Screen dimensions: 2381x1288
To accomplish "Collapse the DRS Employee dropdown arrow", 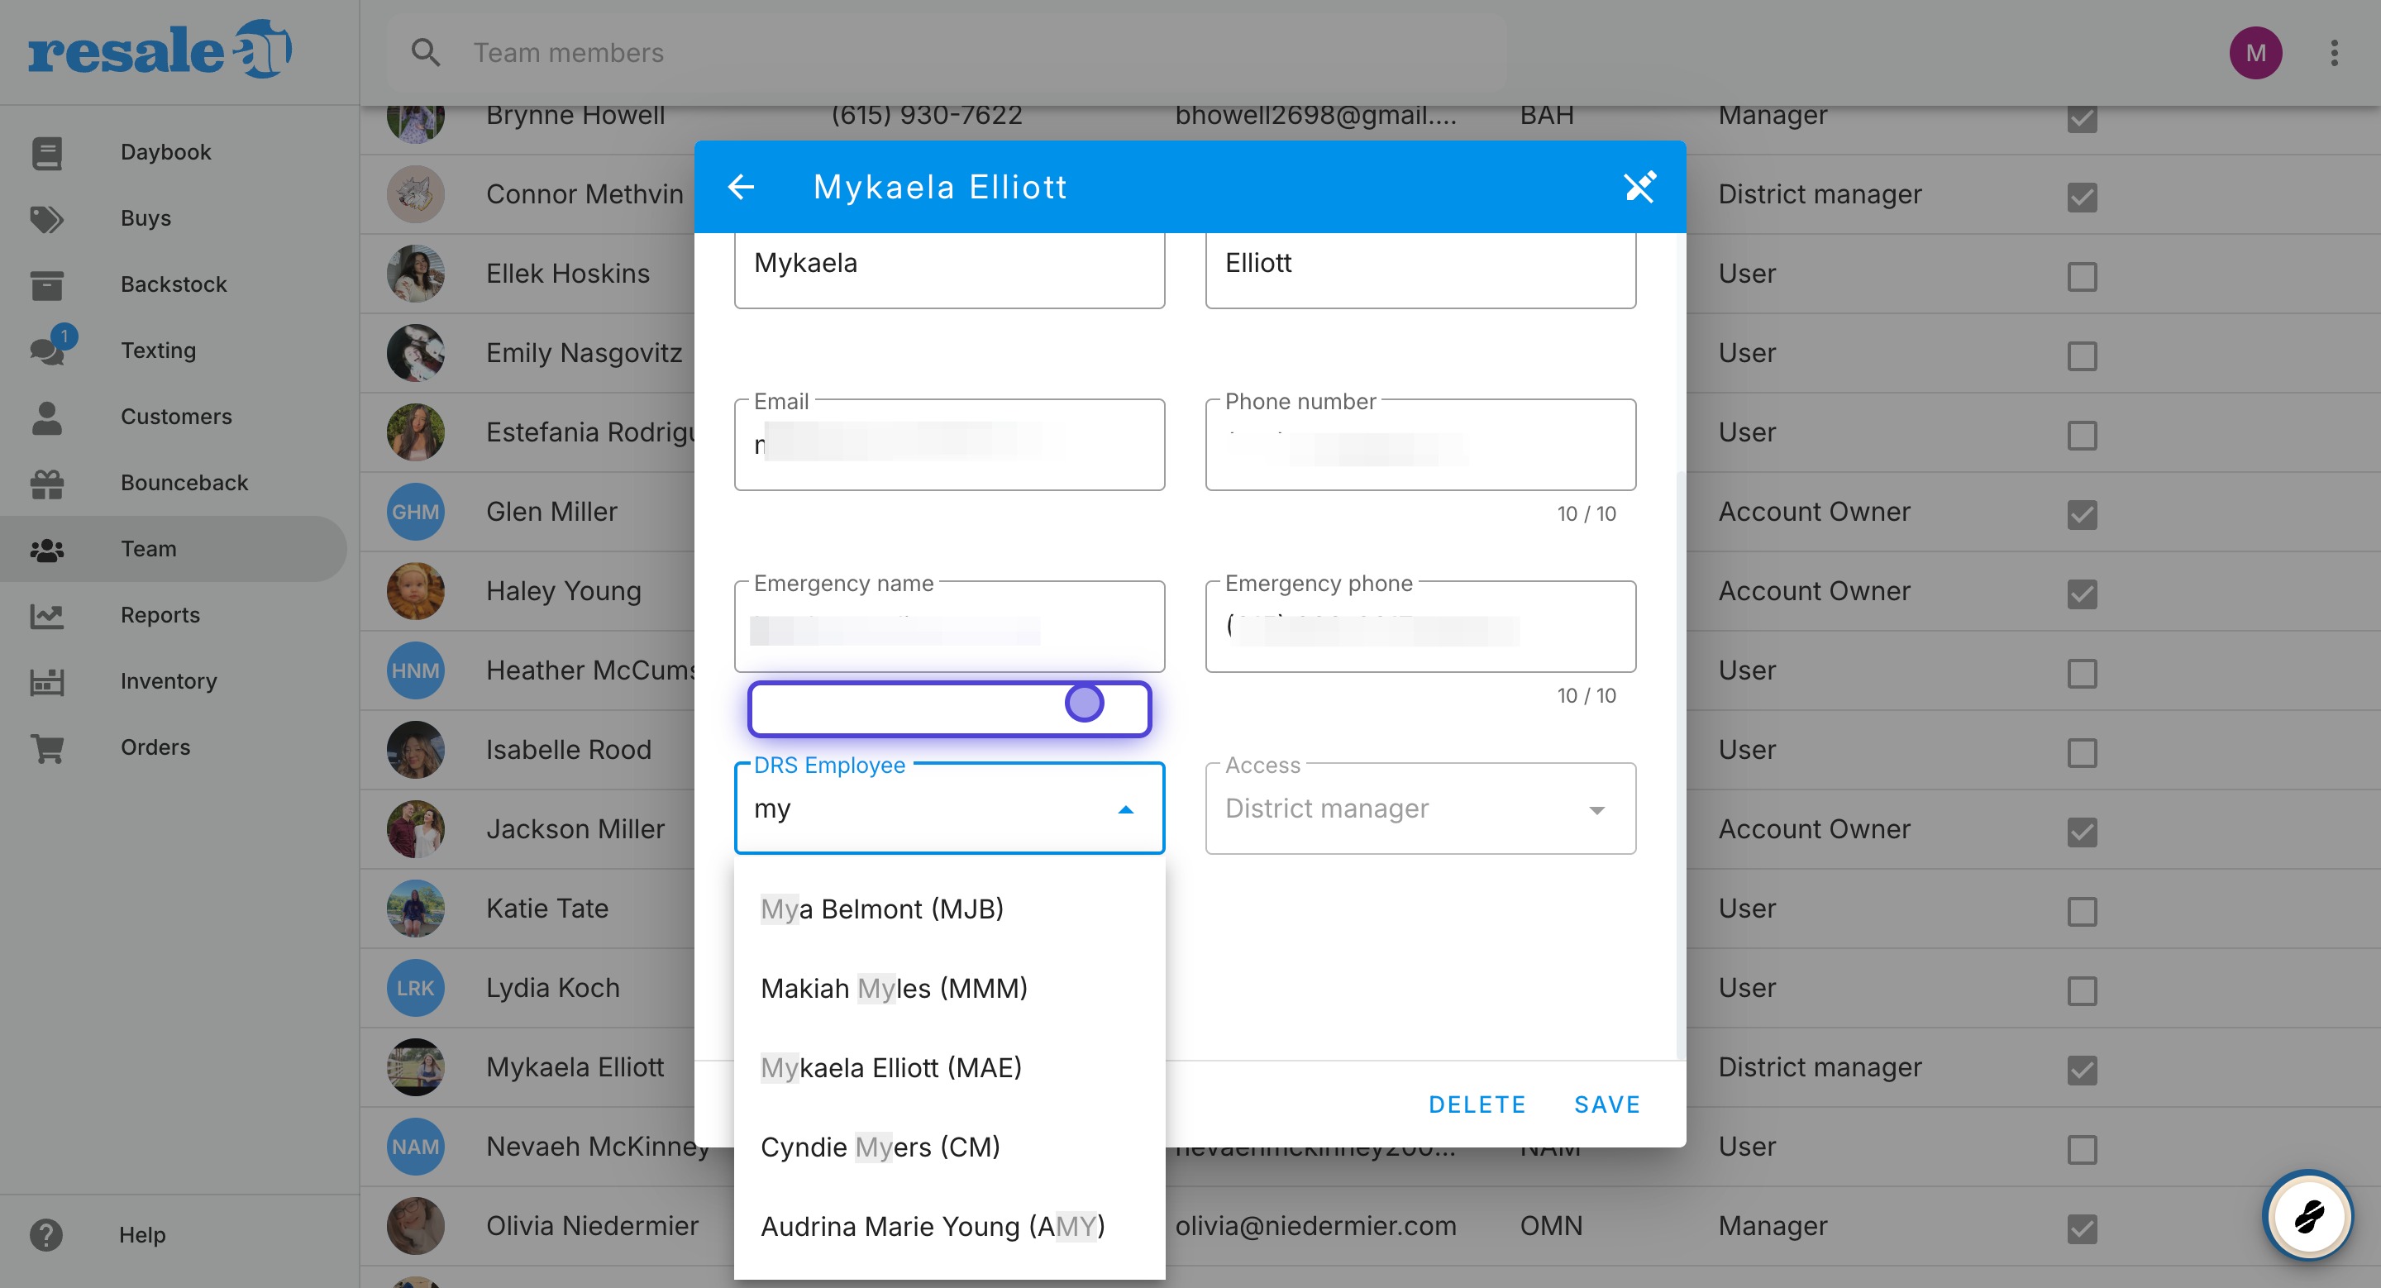I will tap(1125, 810).
